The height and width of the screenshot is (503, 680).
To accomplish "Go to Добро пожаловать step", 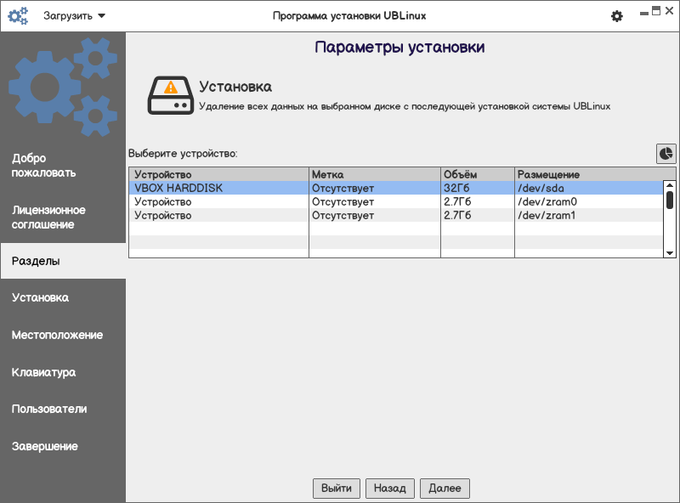I will [x=63, y=166].
